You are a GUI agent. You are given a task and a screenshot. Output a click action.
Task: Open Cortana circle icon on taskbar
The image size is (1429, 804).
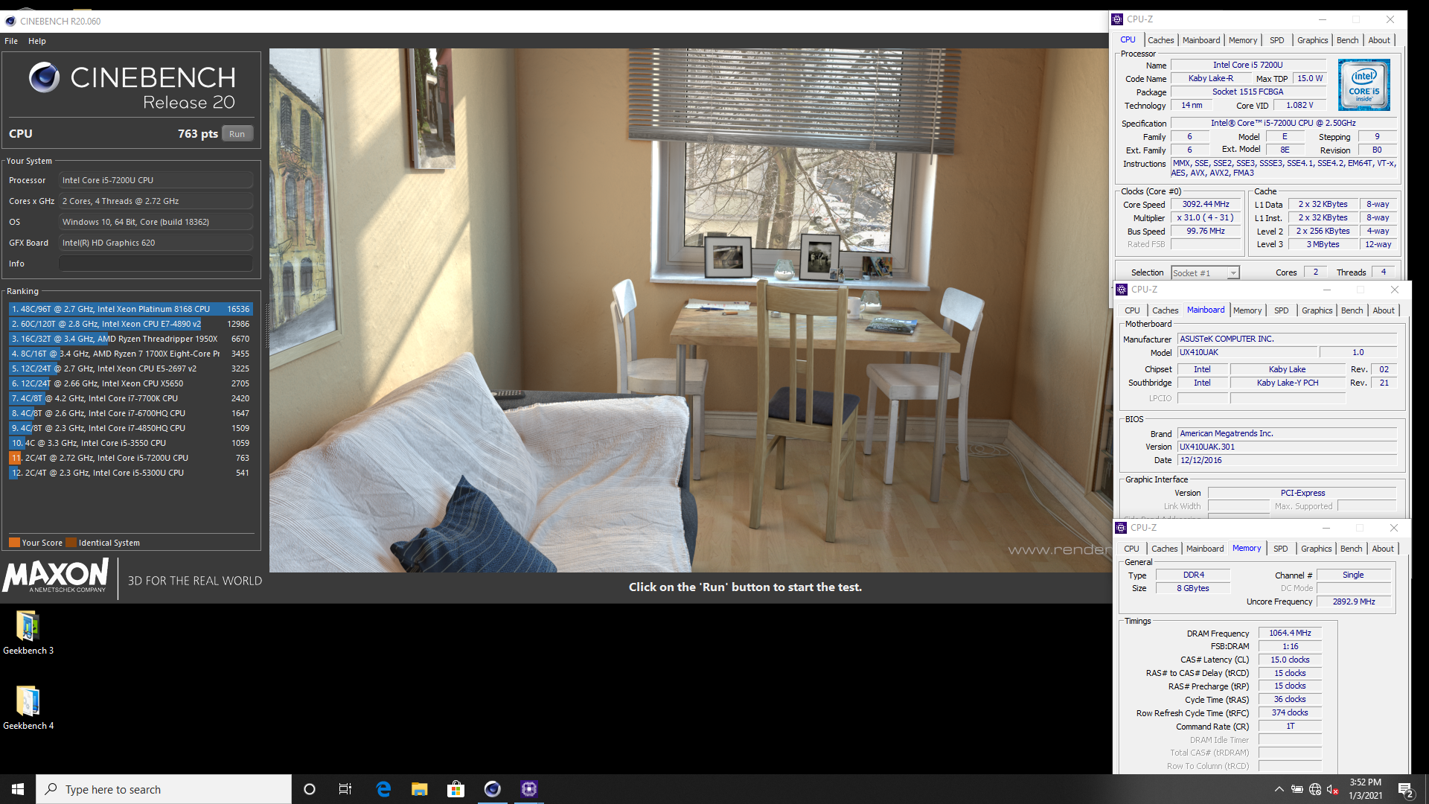(x=310, y=789)
